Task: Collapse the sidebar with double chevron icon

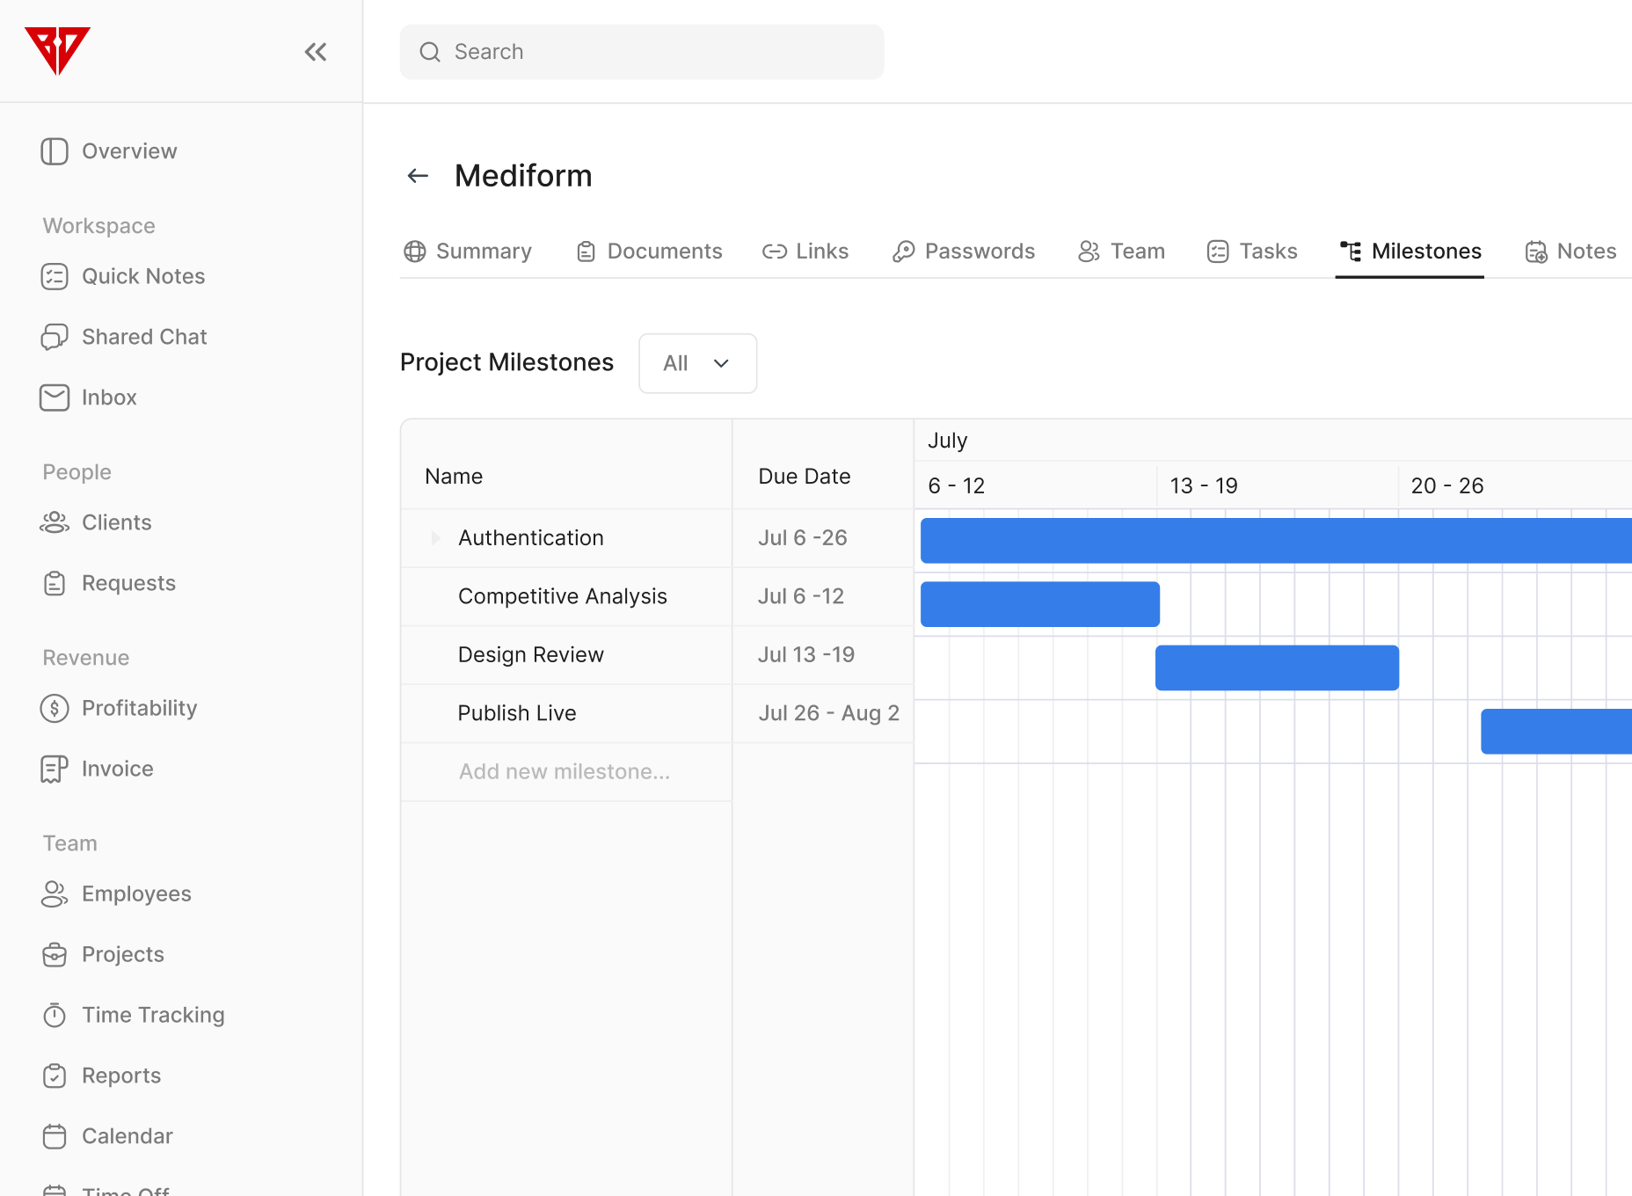Action: [316, 52]
